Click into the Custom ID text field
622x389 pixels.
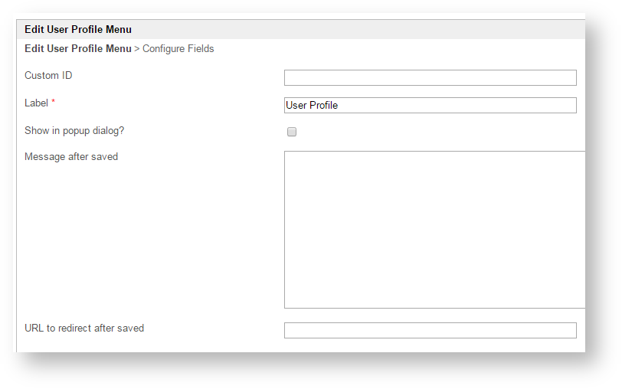pos(430,78)
